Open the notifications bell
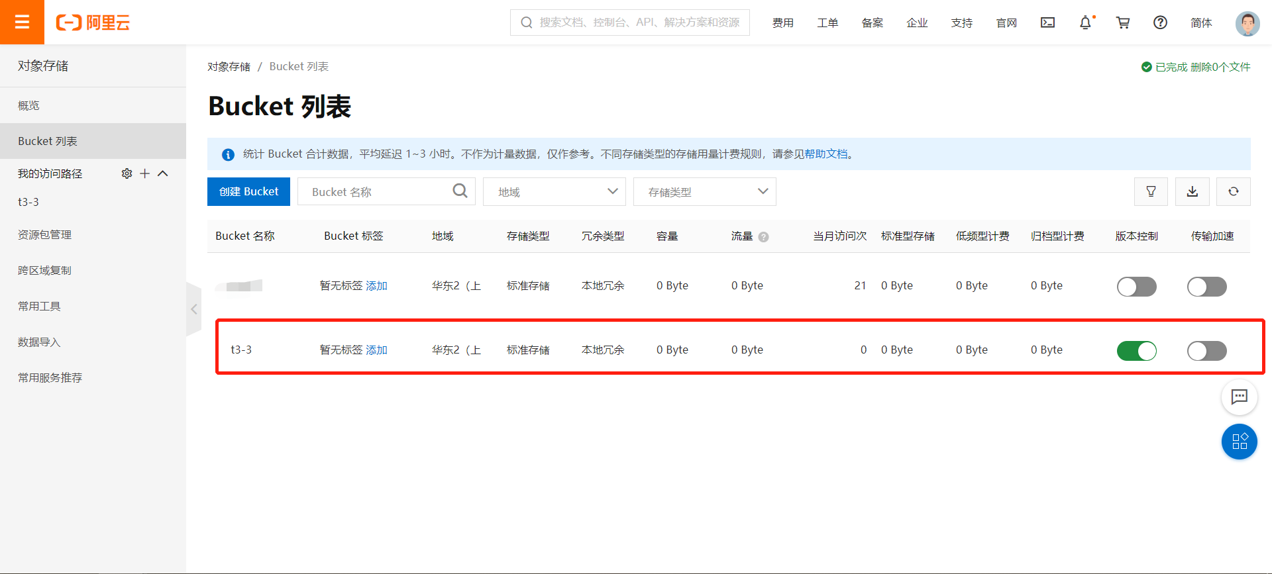The height and width of the screenshot is (574, 1272). click(x=1085, y=23)
